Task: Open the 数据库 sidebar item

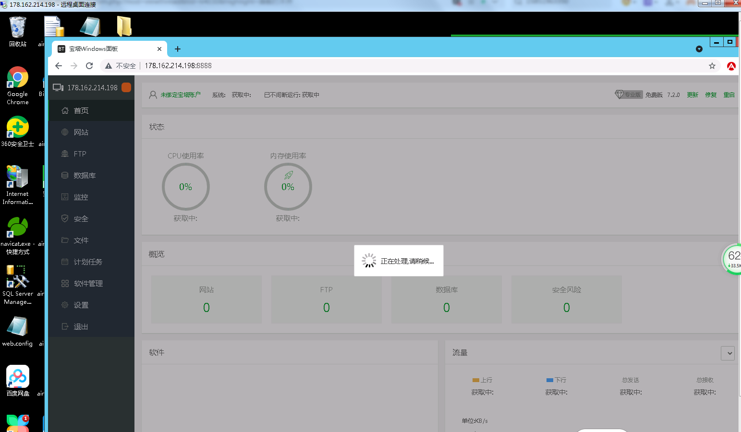Action: (x=91, y=175)
